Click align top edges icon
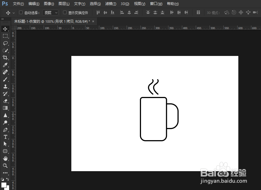 (98, 12)
